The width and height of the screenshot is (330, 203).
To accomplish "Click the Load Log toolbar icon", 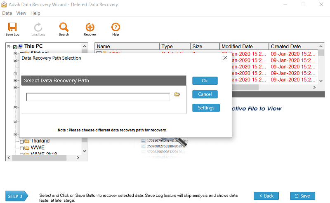I will click(38, 27).
